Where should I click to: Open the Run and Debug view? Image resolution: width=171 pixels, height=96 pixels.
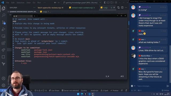[3, 29]
